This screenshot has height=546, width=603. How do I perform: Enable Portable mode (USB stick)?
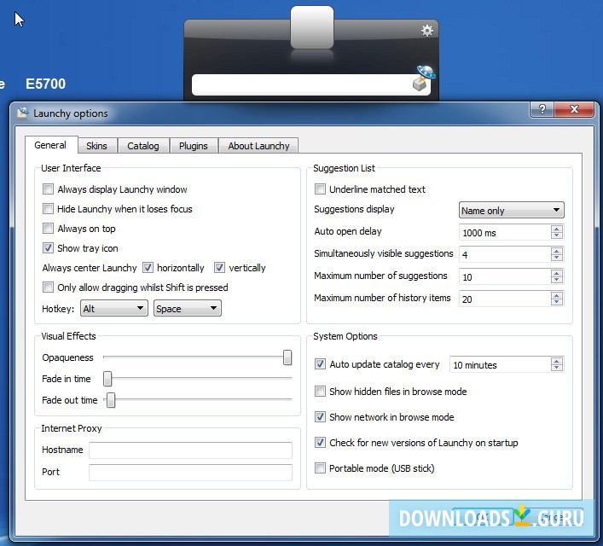tap(320, 468)
